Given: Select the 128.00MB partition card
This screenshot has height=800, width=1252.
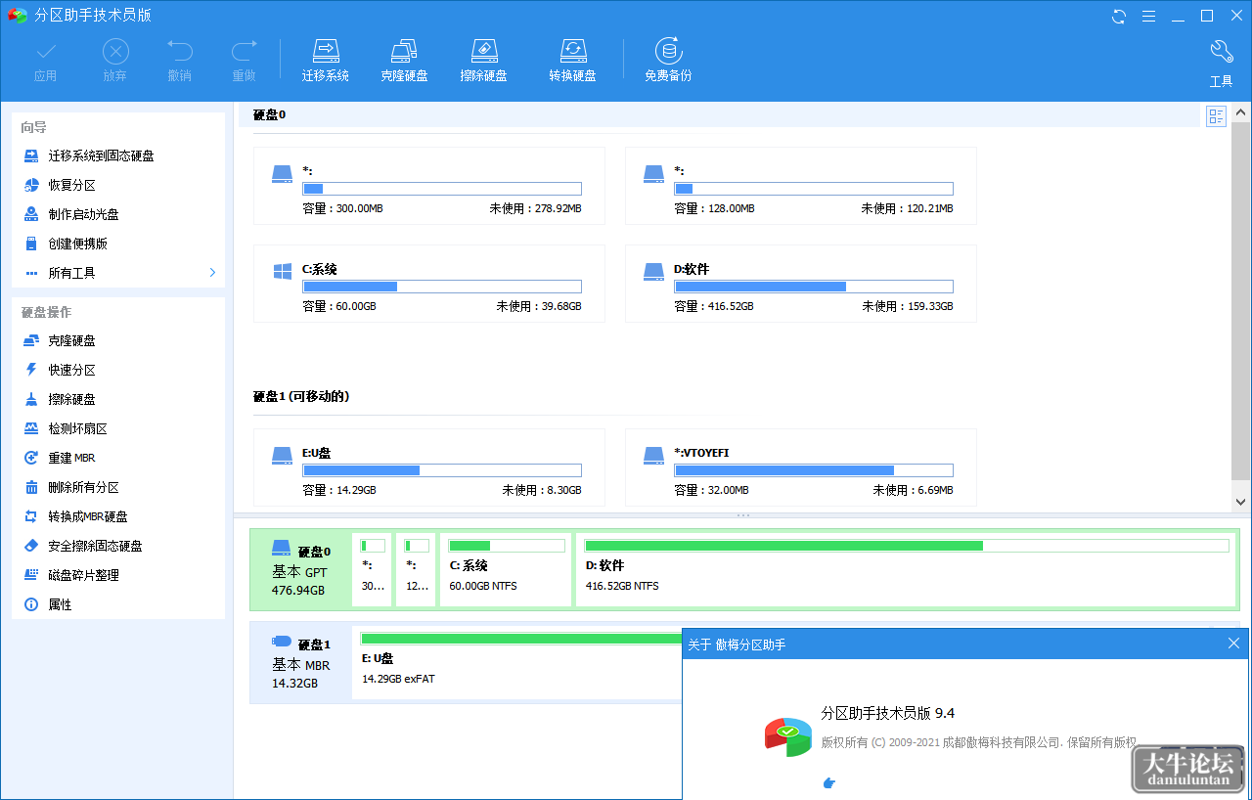Looking at the screenshot, I should [x=800, y=186].
